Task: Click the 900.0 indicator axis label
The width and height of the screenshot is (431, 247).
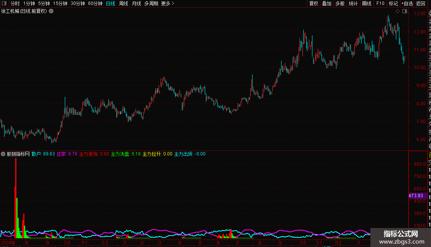Action: click(420, 164)
